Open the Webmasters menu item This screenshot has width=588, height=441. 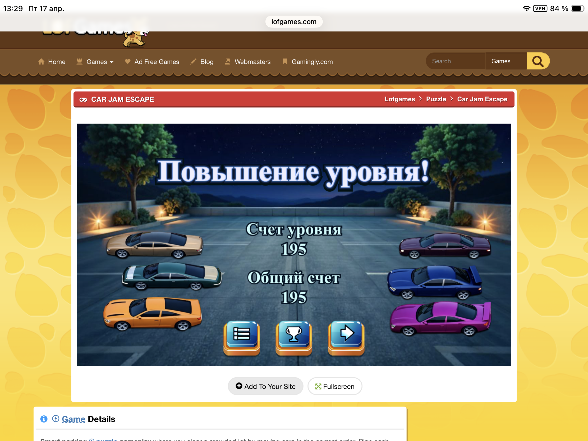click(x=252, y=62)
